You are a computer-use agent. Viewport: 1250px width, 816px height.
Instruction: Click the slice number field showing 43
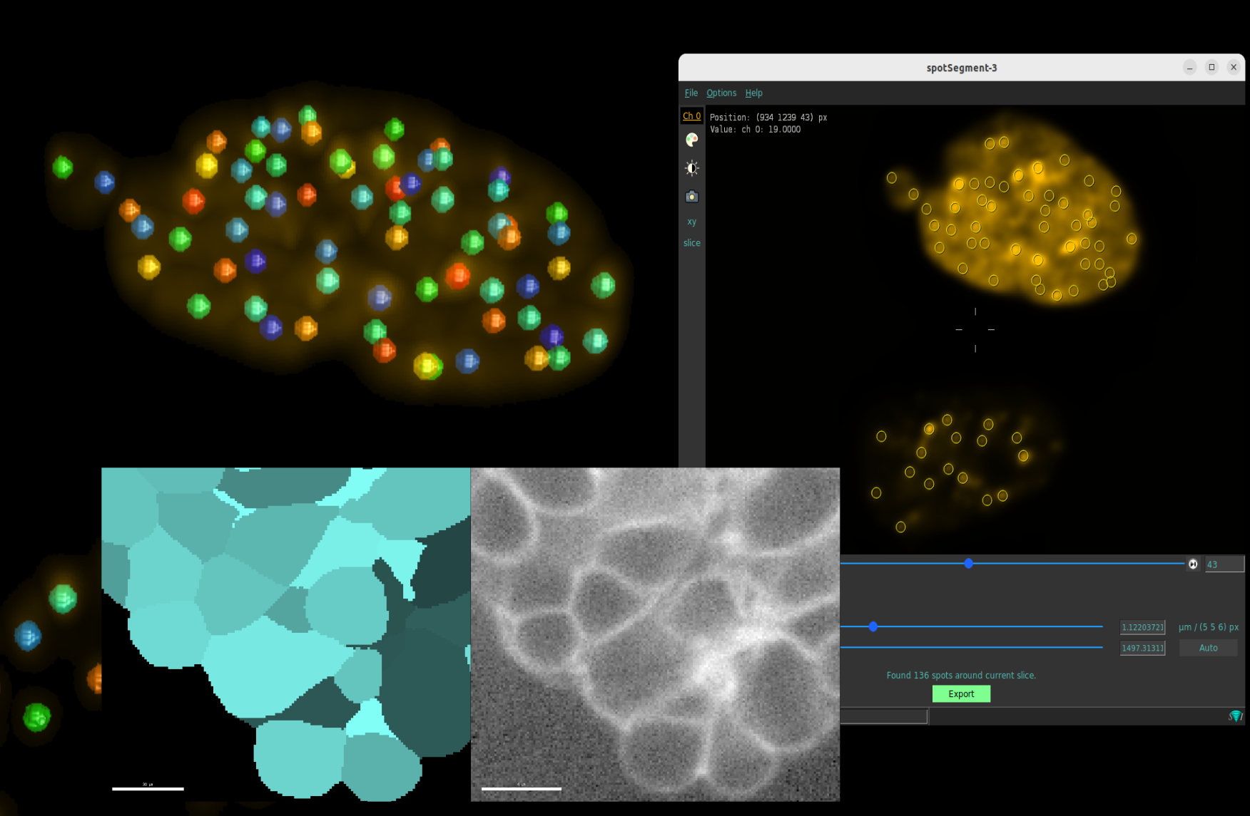(x=1224, y=564)
